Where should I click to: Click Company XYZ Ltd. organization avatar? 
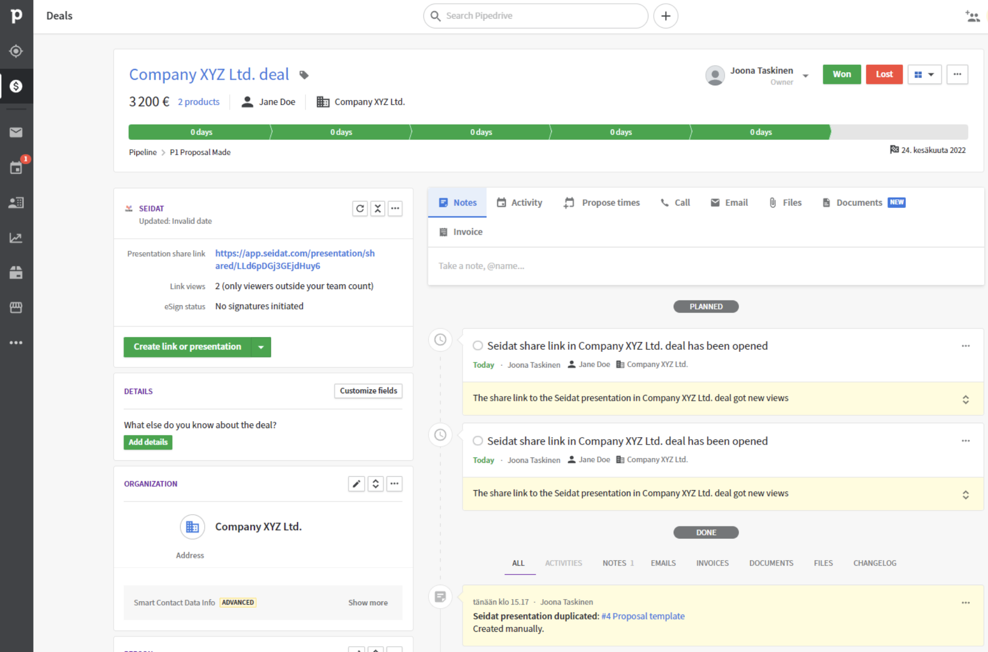pyautogui.click(x=192, y=527)
